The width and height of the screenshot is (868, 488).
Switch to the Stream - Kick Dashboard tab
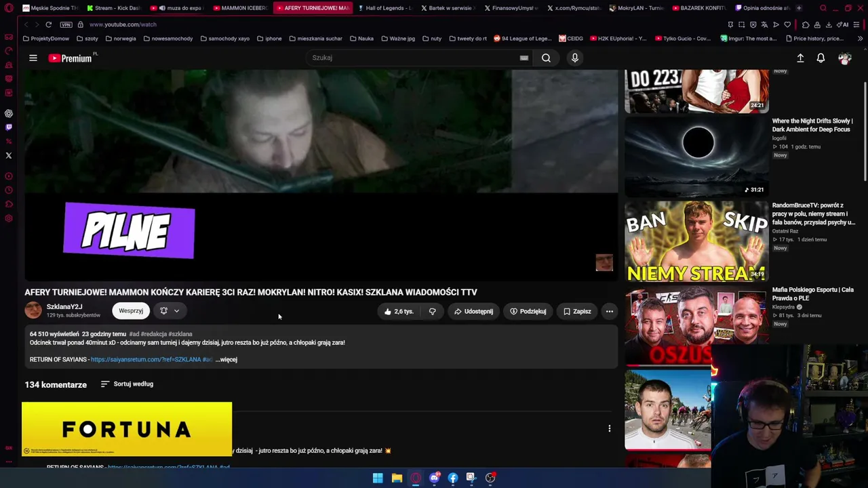(113, 8)
